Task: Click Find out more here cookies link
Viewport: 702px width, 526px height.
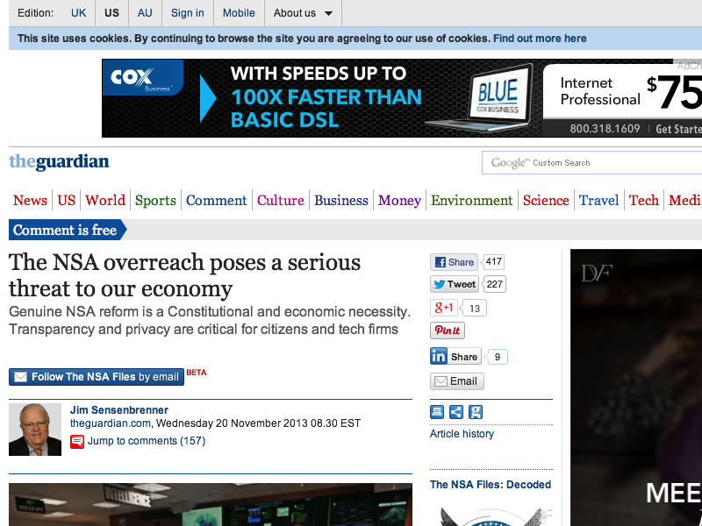Action: click(x=540, y=39)
